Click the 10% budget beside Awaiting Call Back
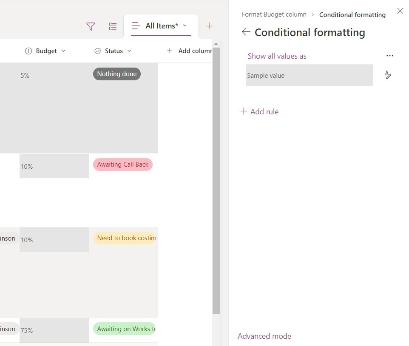Image resolution: width=409 pixels, height=346 pixels. [x=54, y=166]
